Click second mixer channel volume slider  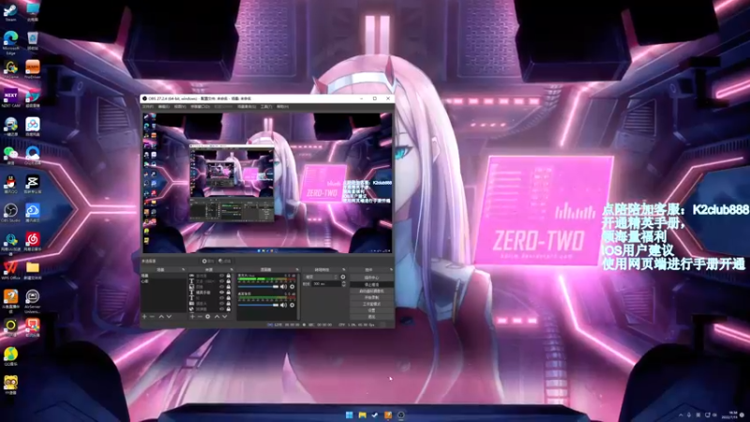tap(259, 305)
